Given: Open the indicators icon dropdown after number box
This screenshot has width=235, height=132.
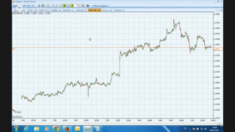Looking at the screenshot, I should click(83, 6).
